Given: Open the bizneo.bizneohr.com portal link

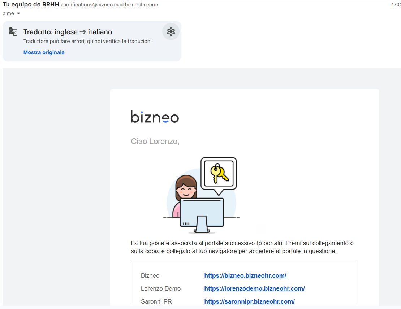Looking at the screenshot, I should [245, 275].
